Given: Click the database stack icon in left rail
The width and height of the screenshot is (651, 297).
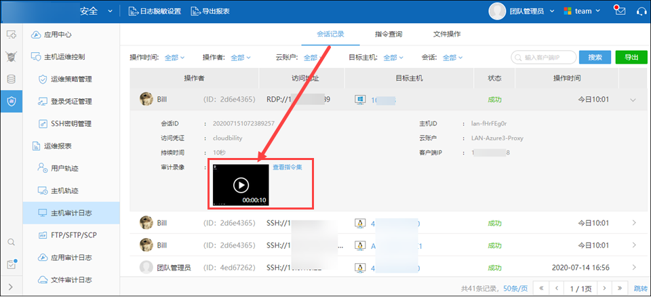Looking at the screenshot, I should 12,79.
